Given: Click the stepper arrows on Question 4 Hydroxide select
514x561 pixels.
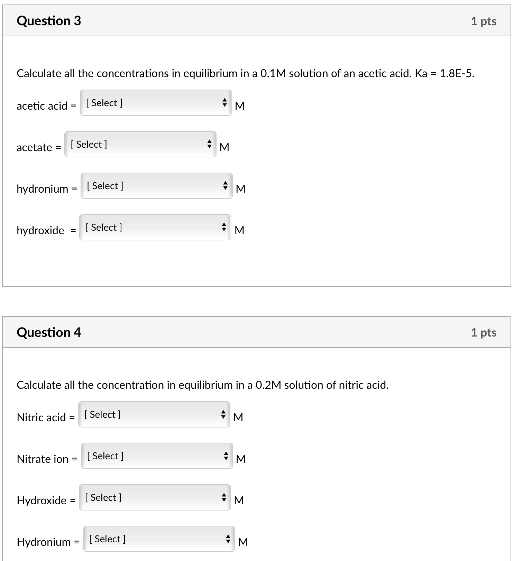Looking at the screenshot, I should 224,497.
